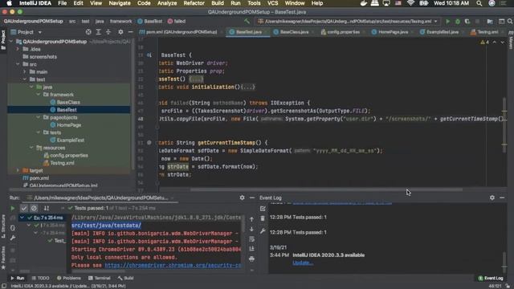This screenshot has height=289, width=514.
Task: Sort test results alphabetically icon
Action: coord(47,208)
